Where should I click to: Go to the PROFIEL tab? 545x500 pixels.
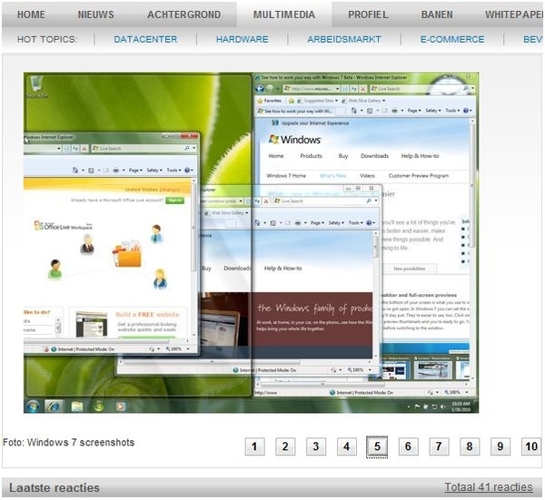click(x=368, y=15)
